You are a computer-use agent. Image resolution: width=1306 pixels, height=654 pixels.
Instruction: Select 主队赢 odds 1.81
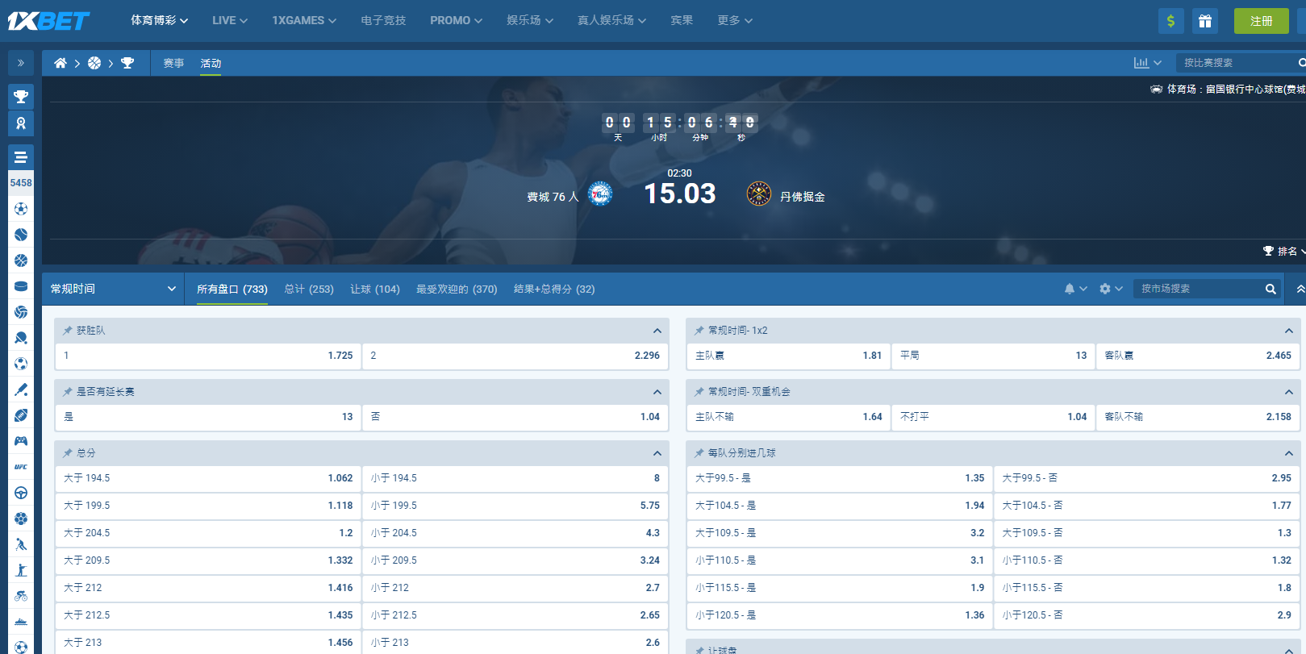pos(787,356)
